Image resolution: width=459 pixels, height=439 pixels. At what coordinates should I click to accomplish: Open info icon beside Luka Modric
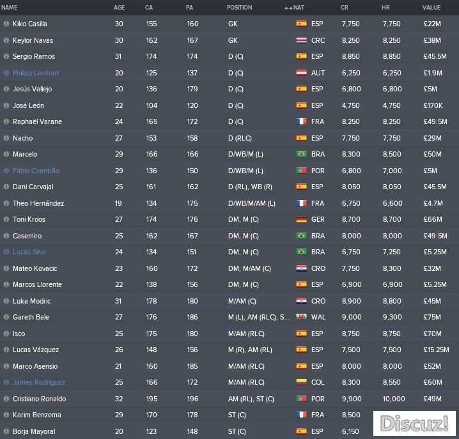pyautogui.click(x=6, y=301)
